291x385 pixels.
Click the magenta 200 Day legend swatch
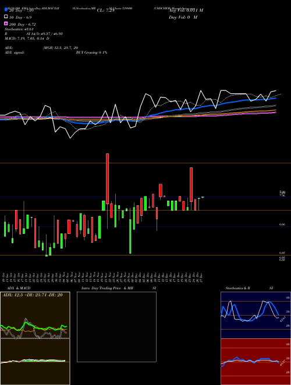(x=6, y=24)
